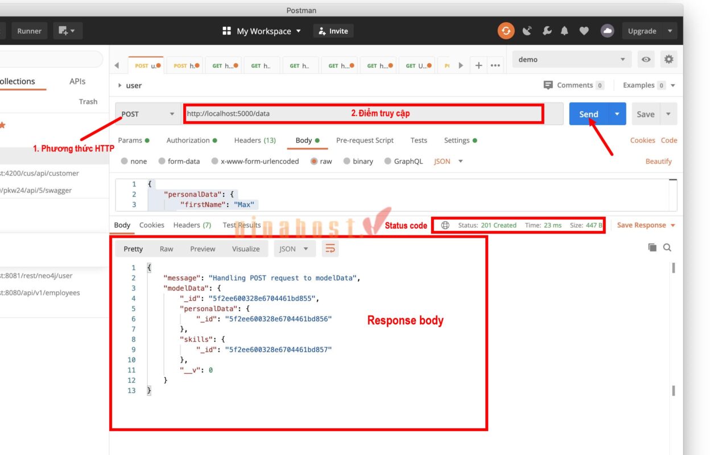
Task: Open the Upgrade dropdown arrow
Action: [669, 31]
